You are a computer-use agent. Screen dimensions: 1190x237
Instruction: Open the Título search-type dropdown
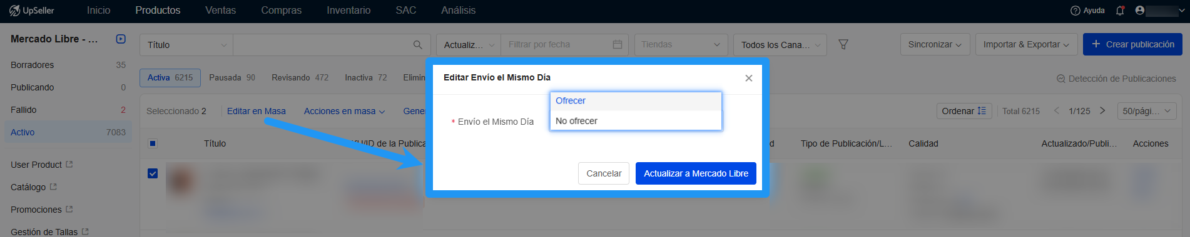pyautogui.click(x=186, y=45)
